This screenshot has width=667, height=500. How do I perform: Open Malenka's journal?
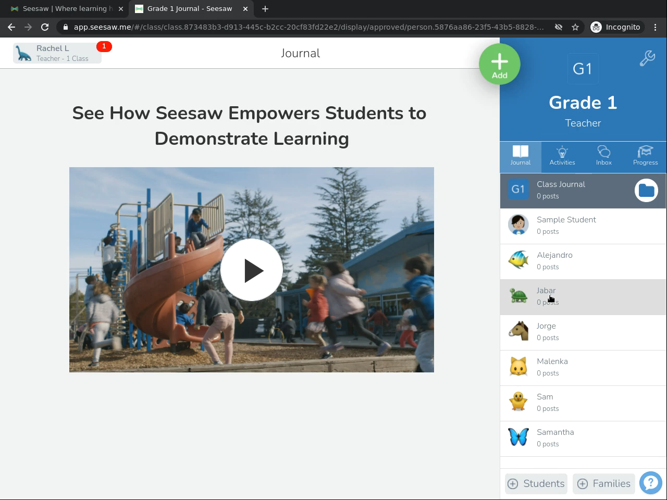tap(583, 368)
